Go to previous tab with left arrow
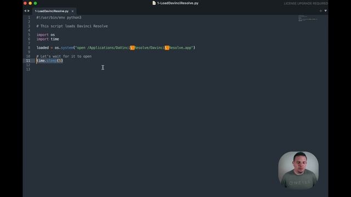 pos(25,11)
